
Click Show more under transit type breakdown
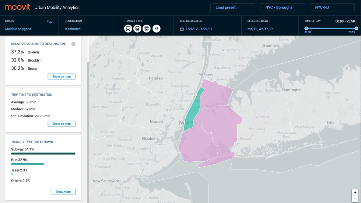coord(63,192)
